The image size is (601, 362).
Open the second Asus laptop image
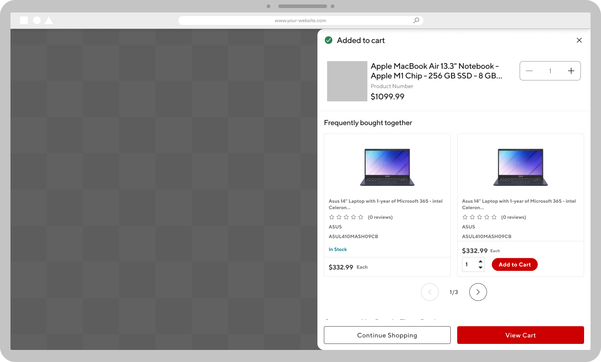520,167
